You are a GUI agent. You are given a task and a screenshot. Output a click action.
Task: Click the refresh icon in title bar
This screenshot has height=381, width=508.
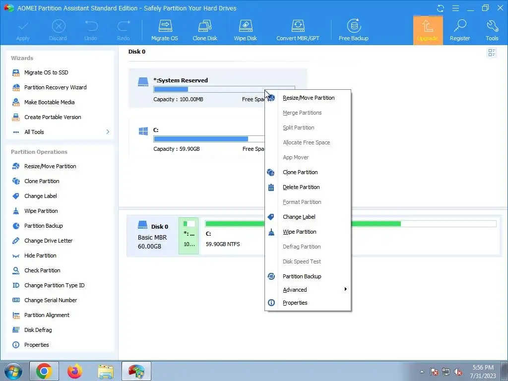[441, 8]
